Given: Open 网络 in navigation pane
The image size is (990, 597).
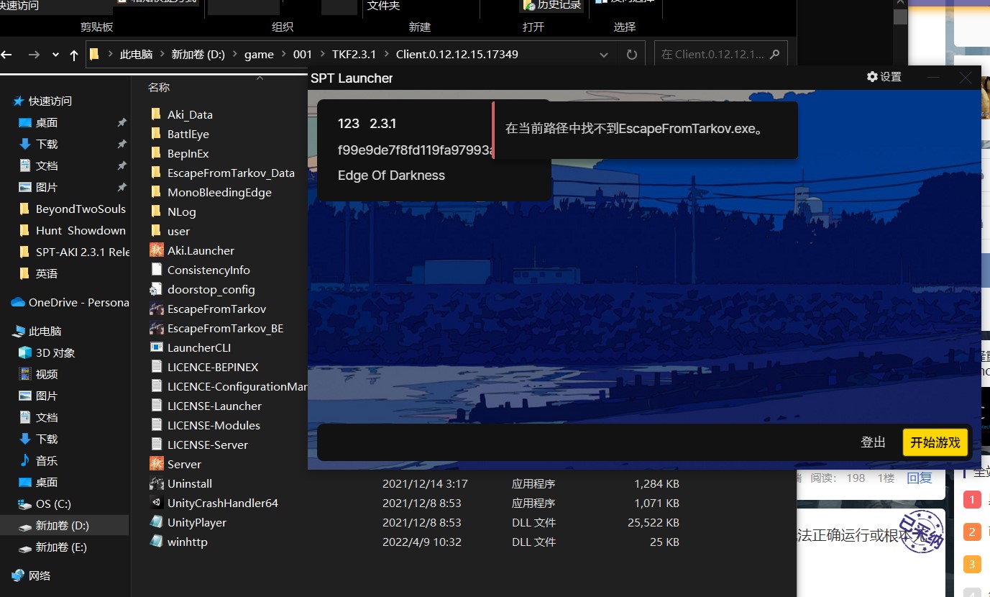Looking at the screenshot, I should tap(40, 575).
